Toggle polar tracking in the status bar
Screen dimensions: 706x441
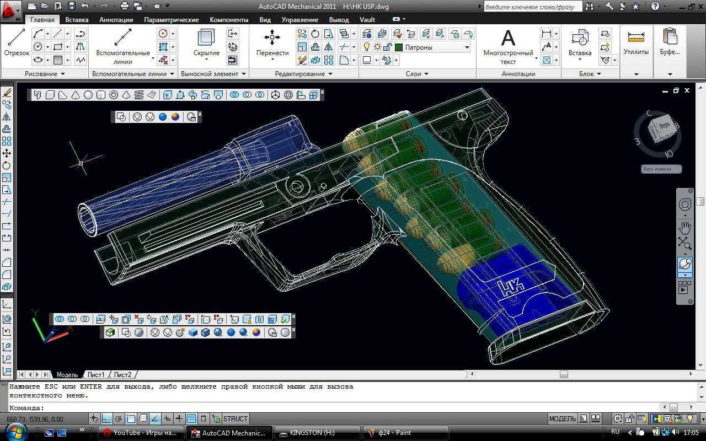tap(119, 419)
